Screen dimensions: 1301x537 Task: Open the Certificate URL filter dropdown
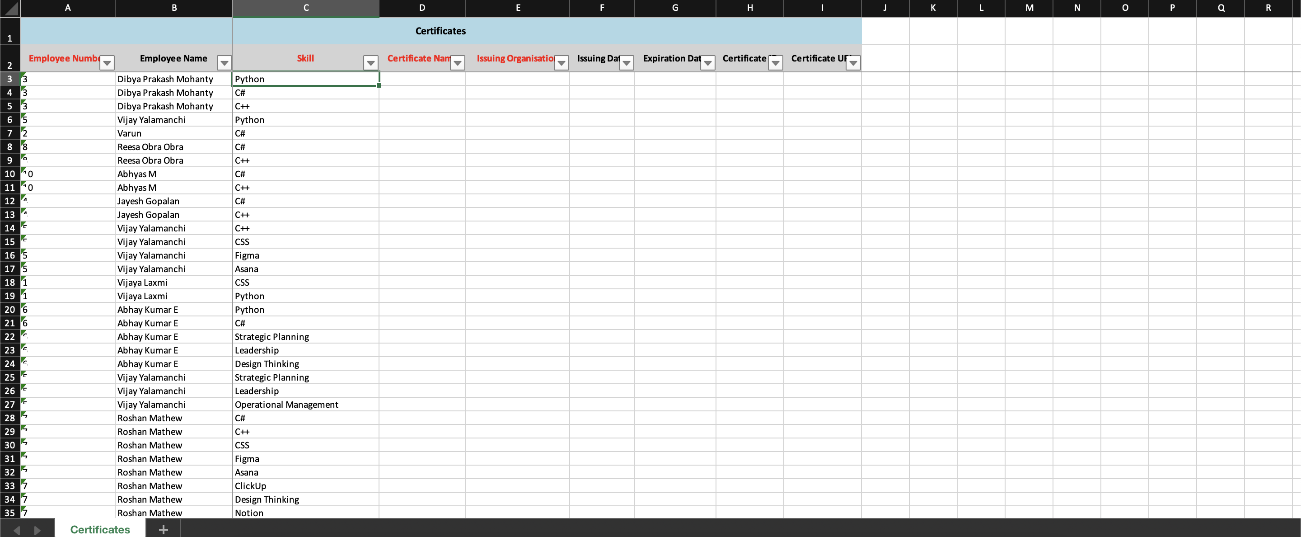852,63
